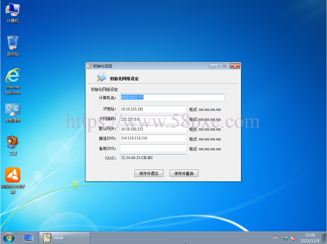The height and width of the screenshot is (244, 327).
Task: Click the 首选DNS input field
Action: (153, 138)
